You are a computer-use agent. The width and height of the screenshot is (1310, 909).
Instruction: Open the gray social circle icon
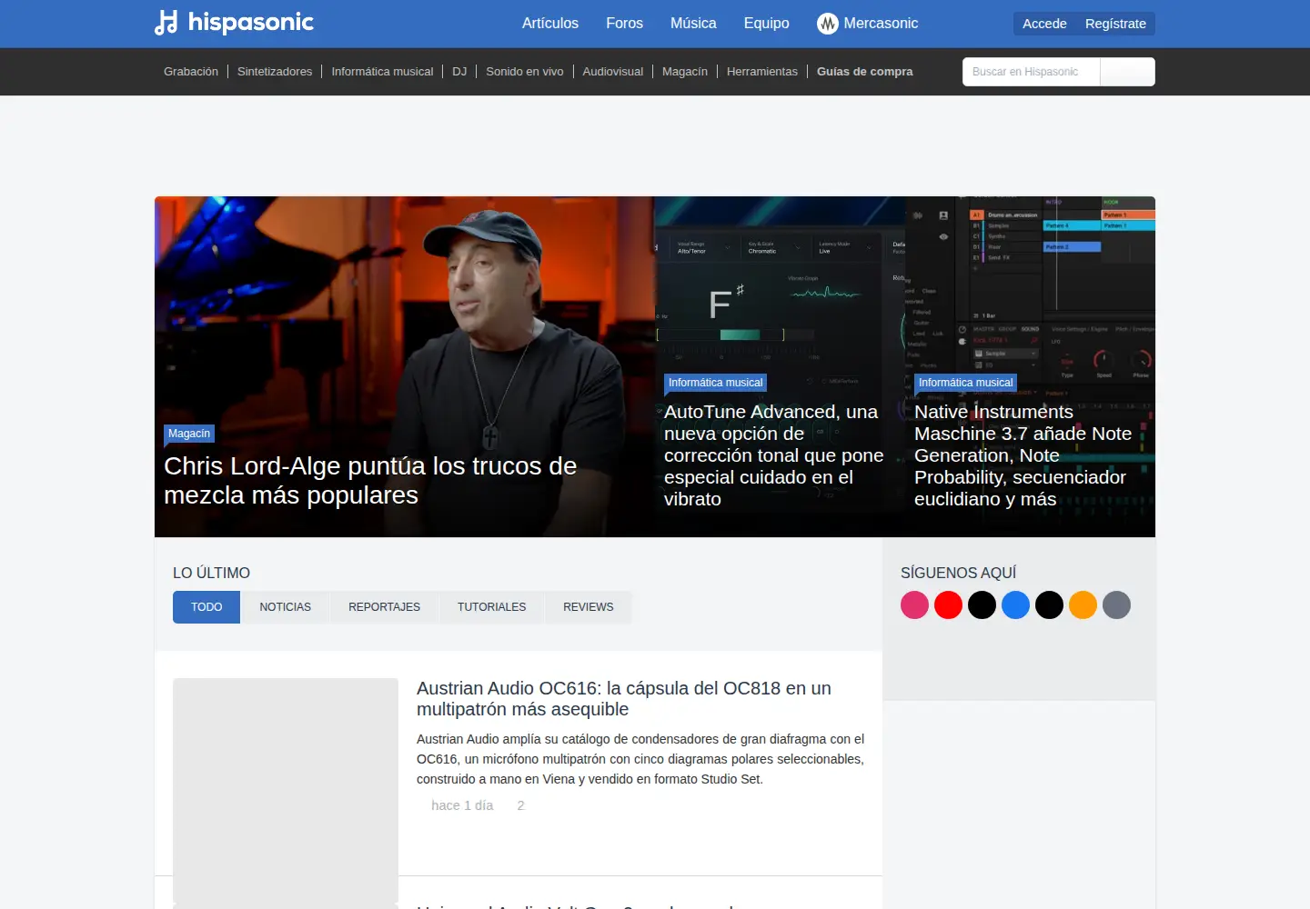point(1116,604)
